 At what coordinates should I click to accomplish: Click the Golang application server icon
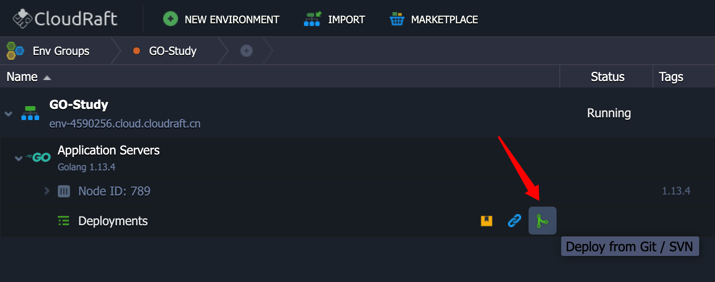pos(39,158)
